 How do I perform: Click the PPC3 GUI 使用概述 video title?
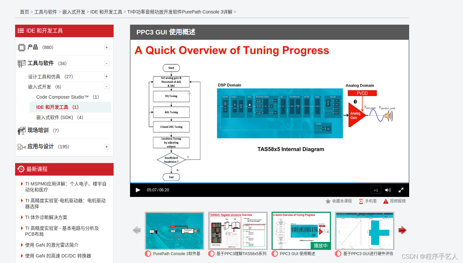click(166, 32)
